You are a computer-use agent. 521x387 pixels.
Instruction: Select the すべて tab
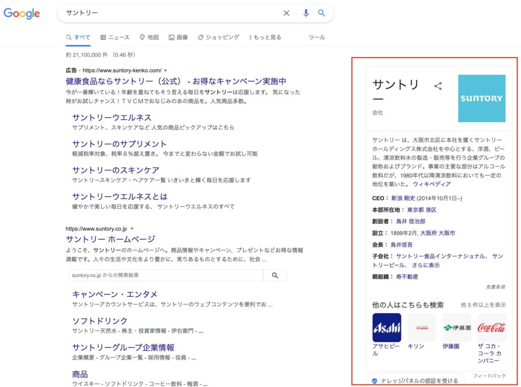click(x=78, y=37)
